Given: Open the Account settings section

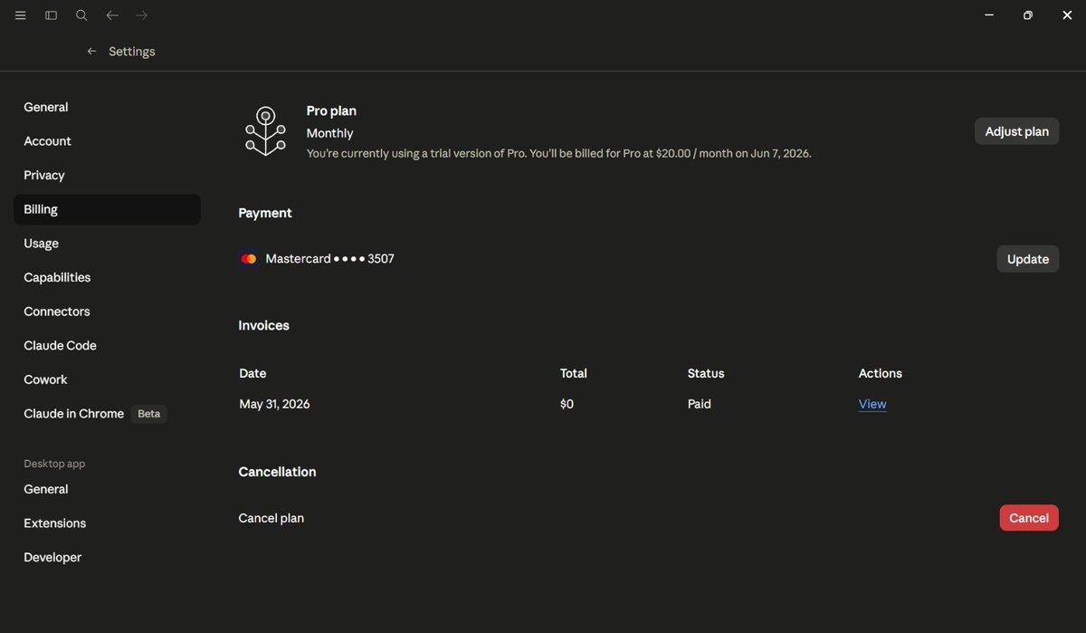Looking at the screenshot, I should pos(47,141).
